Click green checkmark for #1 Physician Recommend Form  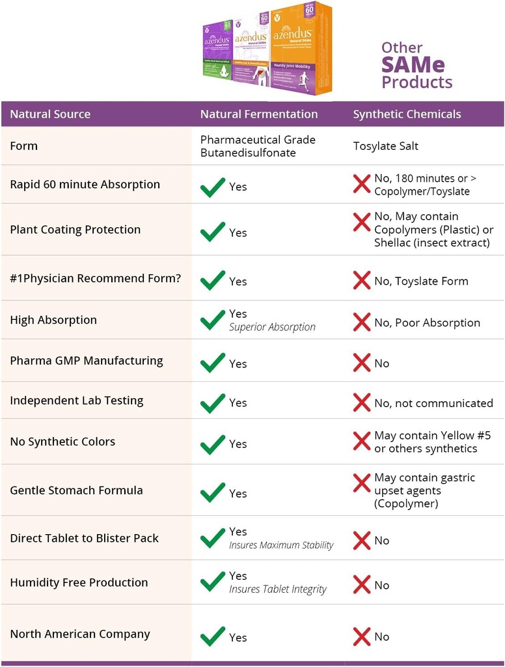pyautogui.click(x=213, y=281)
